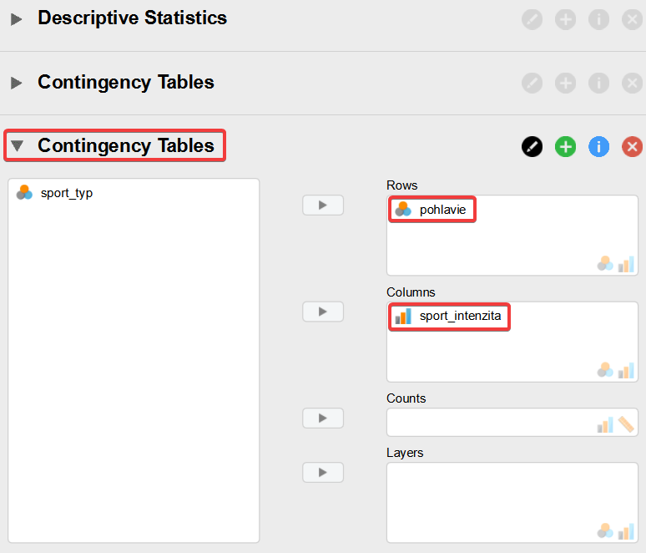646x553 pixels.
Task: Click the greyed info icon for Descriptive Statistics
Action: pos(598,19)
